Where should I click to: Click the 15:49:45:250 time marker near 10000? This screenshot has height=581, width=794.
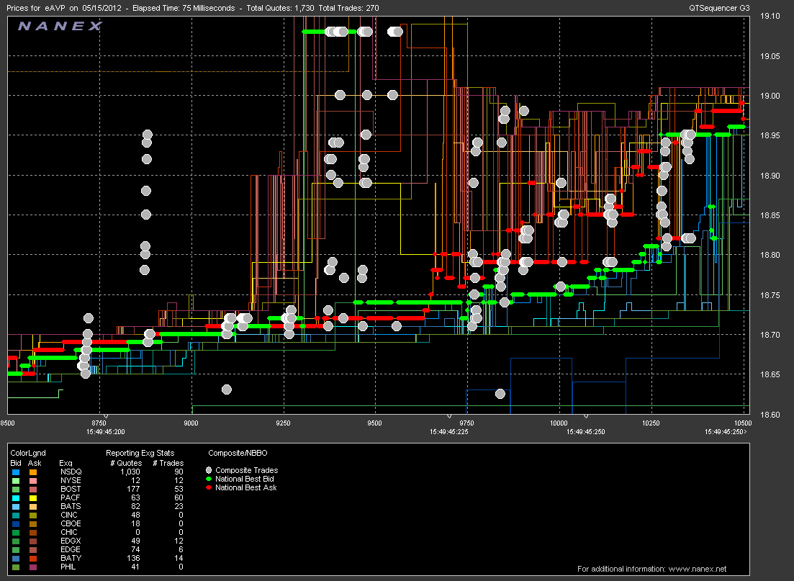pos(586,416)
